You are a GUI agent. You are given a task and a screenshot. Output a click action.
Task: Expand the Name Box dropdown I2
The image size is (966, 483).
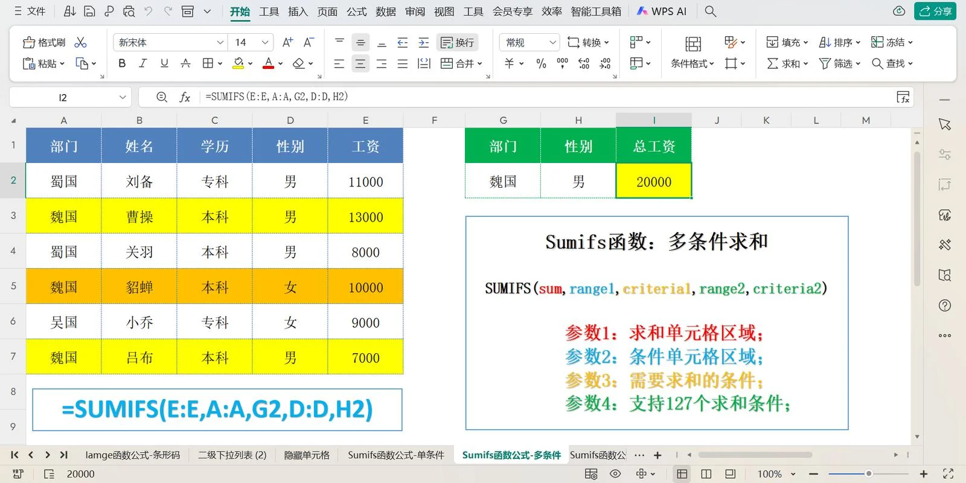coord(123,97)
